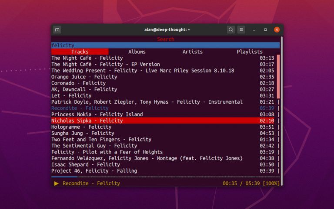Maximize the terminal window
334x209 pixels.
(x=265, y=30)
